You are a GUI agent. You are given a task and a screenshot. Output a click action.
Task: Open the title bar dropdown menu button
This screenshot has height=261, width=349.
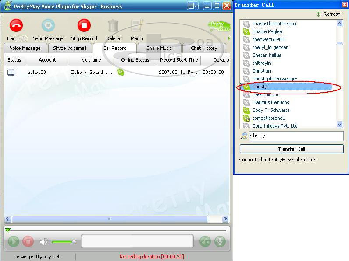click(x=192, y=6)
